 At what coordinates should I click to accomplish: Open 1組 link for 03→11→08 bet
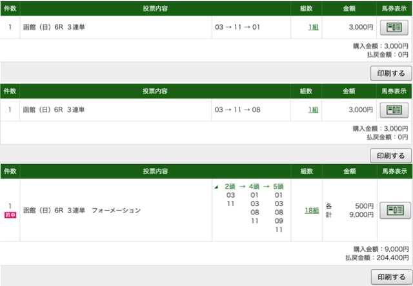tap(313, 110)
